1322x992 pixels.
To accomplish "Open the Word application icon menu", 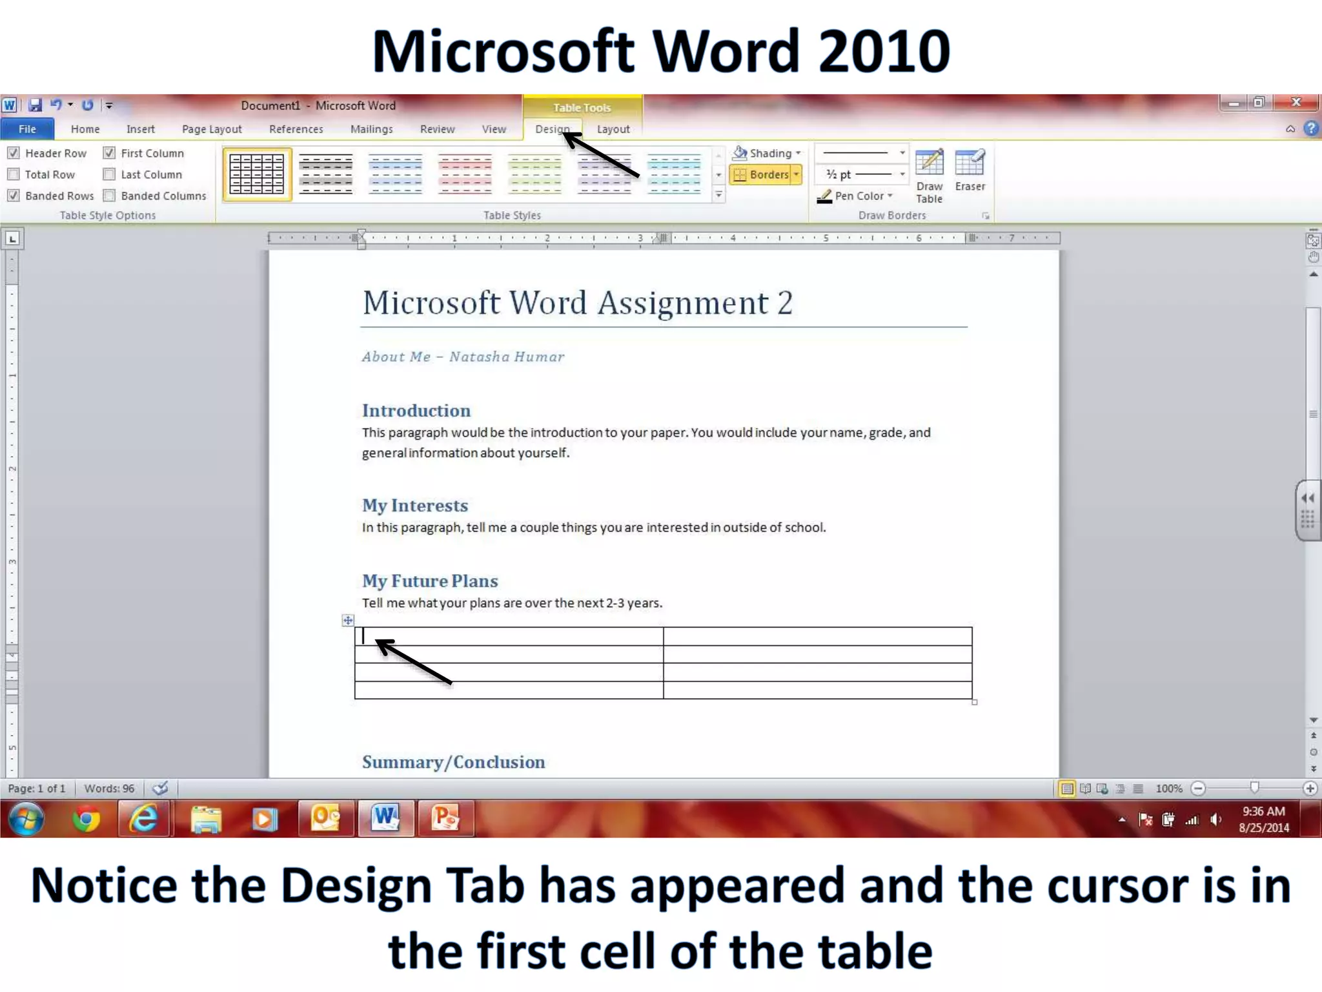I will click(9, 105).
